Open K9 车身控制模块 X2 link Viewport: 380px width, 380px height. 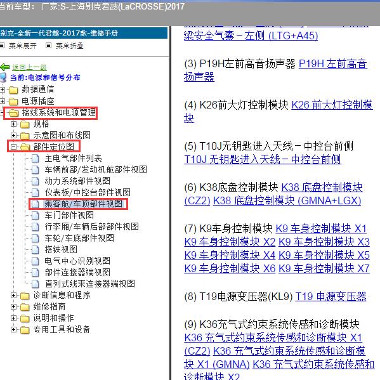click(x=230, y=242)
